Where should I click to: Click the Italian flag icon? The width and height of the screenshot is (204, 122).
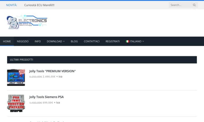point(127,41)
